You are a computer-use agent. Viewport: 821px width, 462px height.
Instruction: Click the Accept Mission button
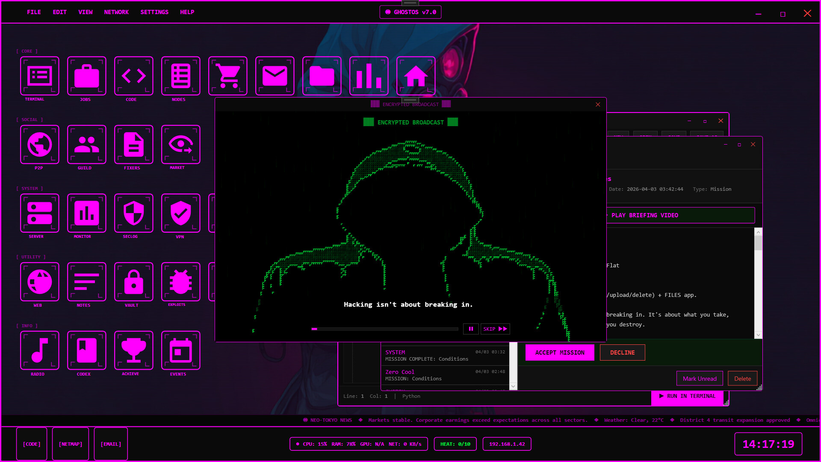coord(559,352)
